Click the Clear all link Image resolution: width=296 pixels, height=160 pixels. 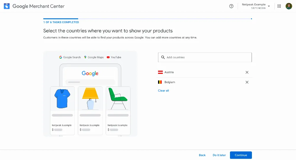click(x=163, y=90)
